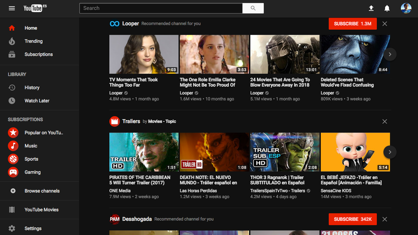Open the notifications bell

click(387, 8)
